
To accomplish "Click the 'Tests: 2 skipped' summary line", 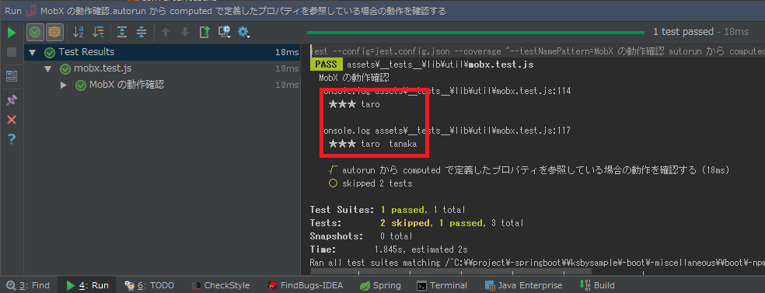I will tap(417, 223).
